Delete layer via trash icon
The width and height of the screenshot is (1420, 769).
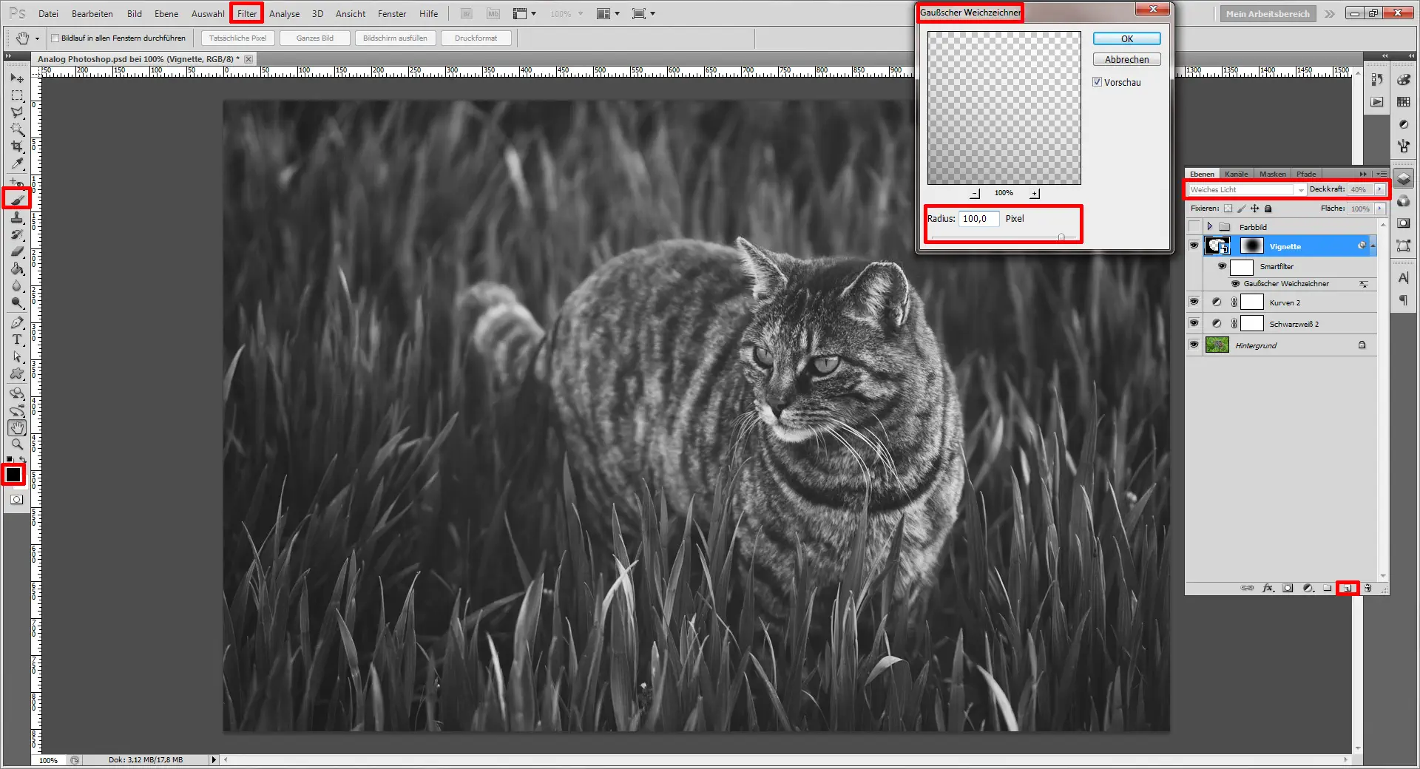pos(1368,589)
